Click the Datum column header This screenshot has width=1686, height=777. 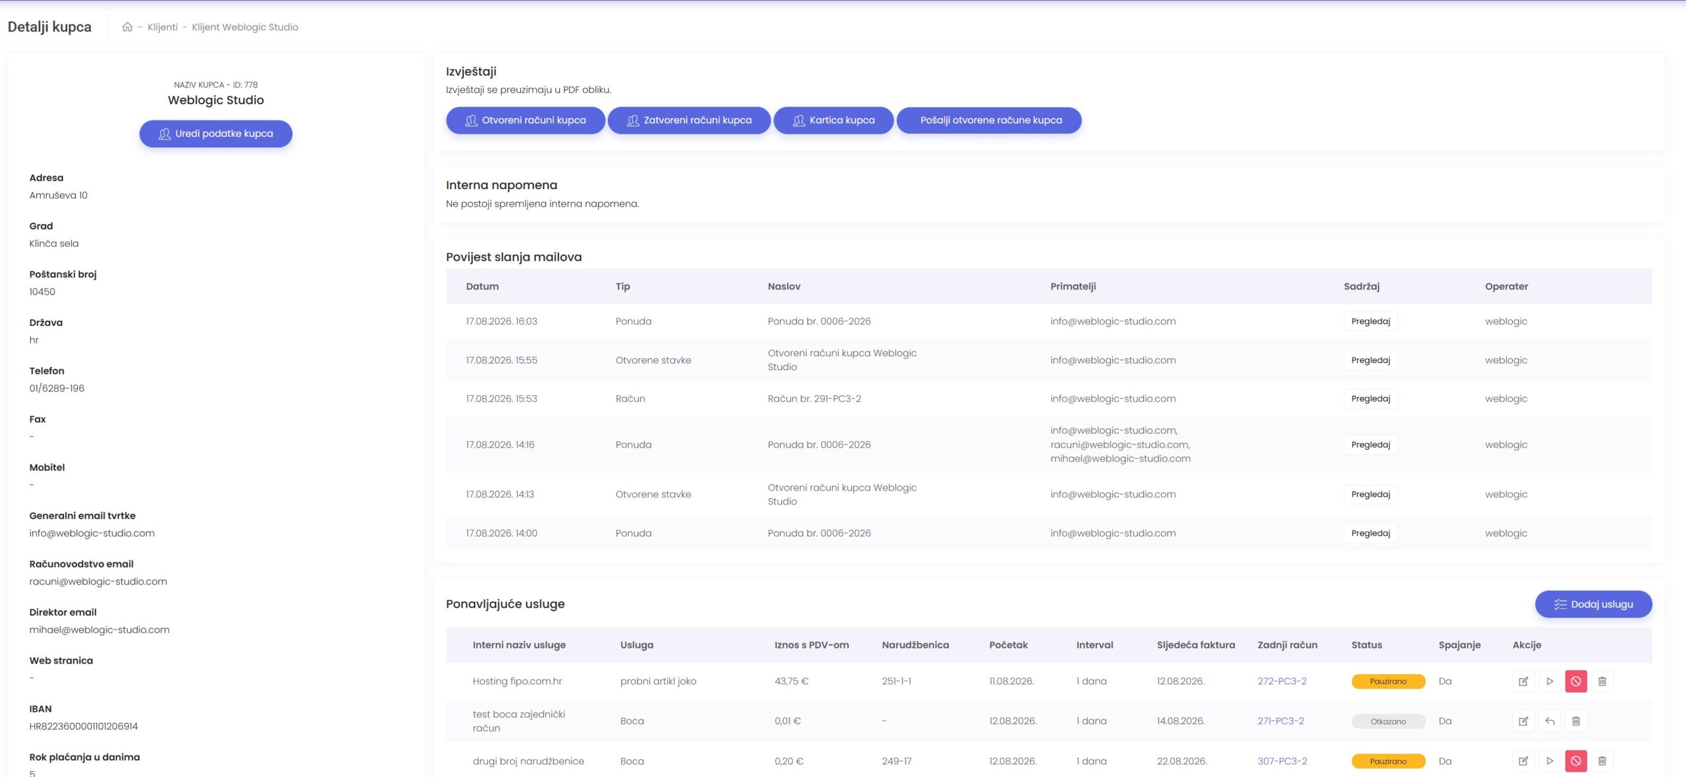point(482,286)
